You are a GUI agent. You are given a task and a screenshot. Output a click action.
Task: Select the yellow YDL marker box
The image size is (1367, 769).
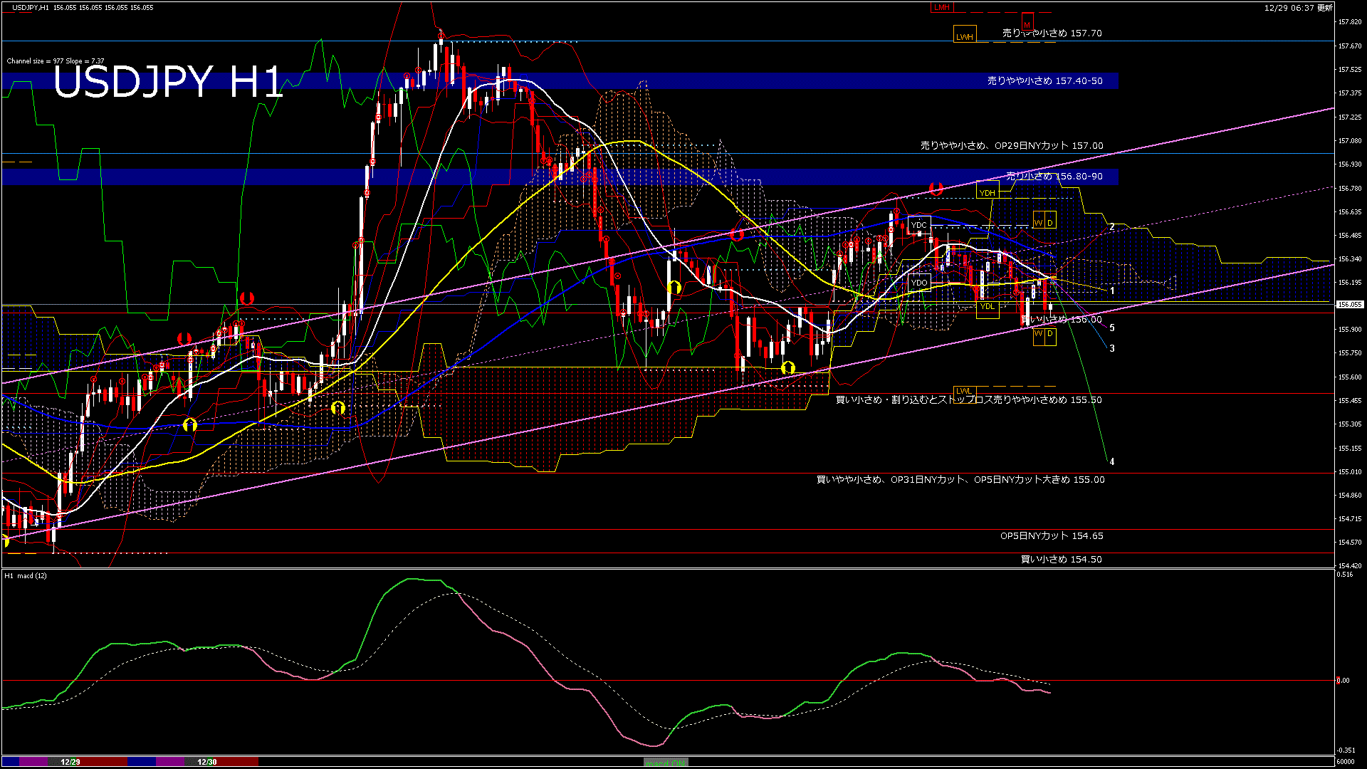[987, 306]
